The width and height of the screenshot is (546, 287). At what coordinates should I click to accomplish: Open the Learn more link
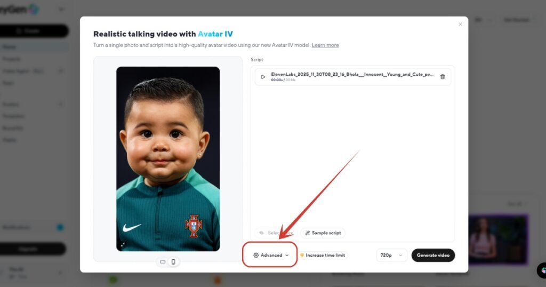325,45
